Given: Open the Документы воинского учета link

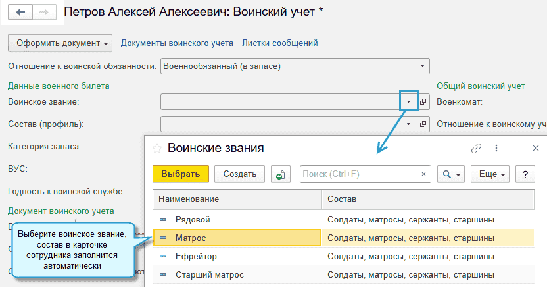Looking at the screenshot, I should click(x=177, y=43).
